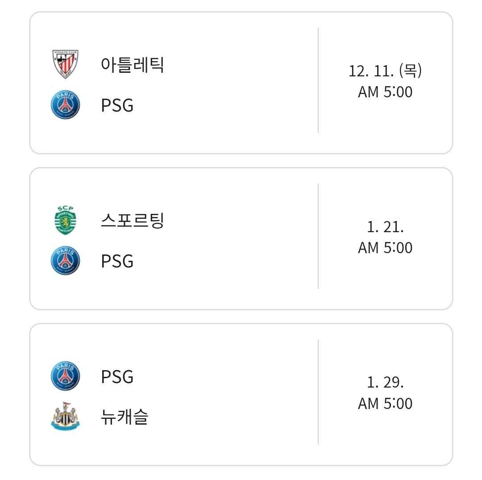
Task: Click the vertical divider in the 뉴캐슬 card
Action: coord(318,392)
